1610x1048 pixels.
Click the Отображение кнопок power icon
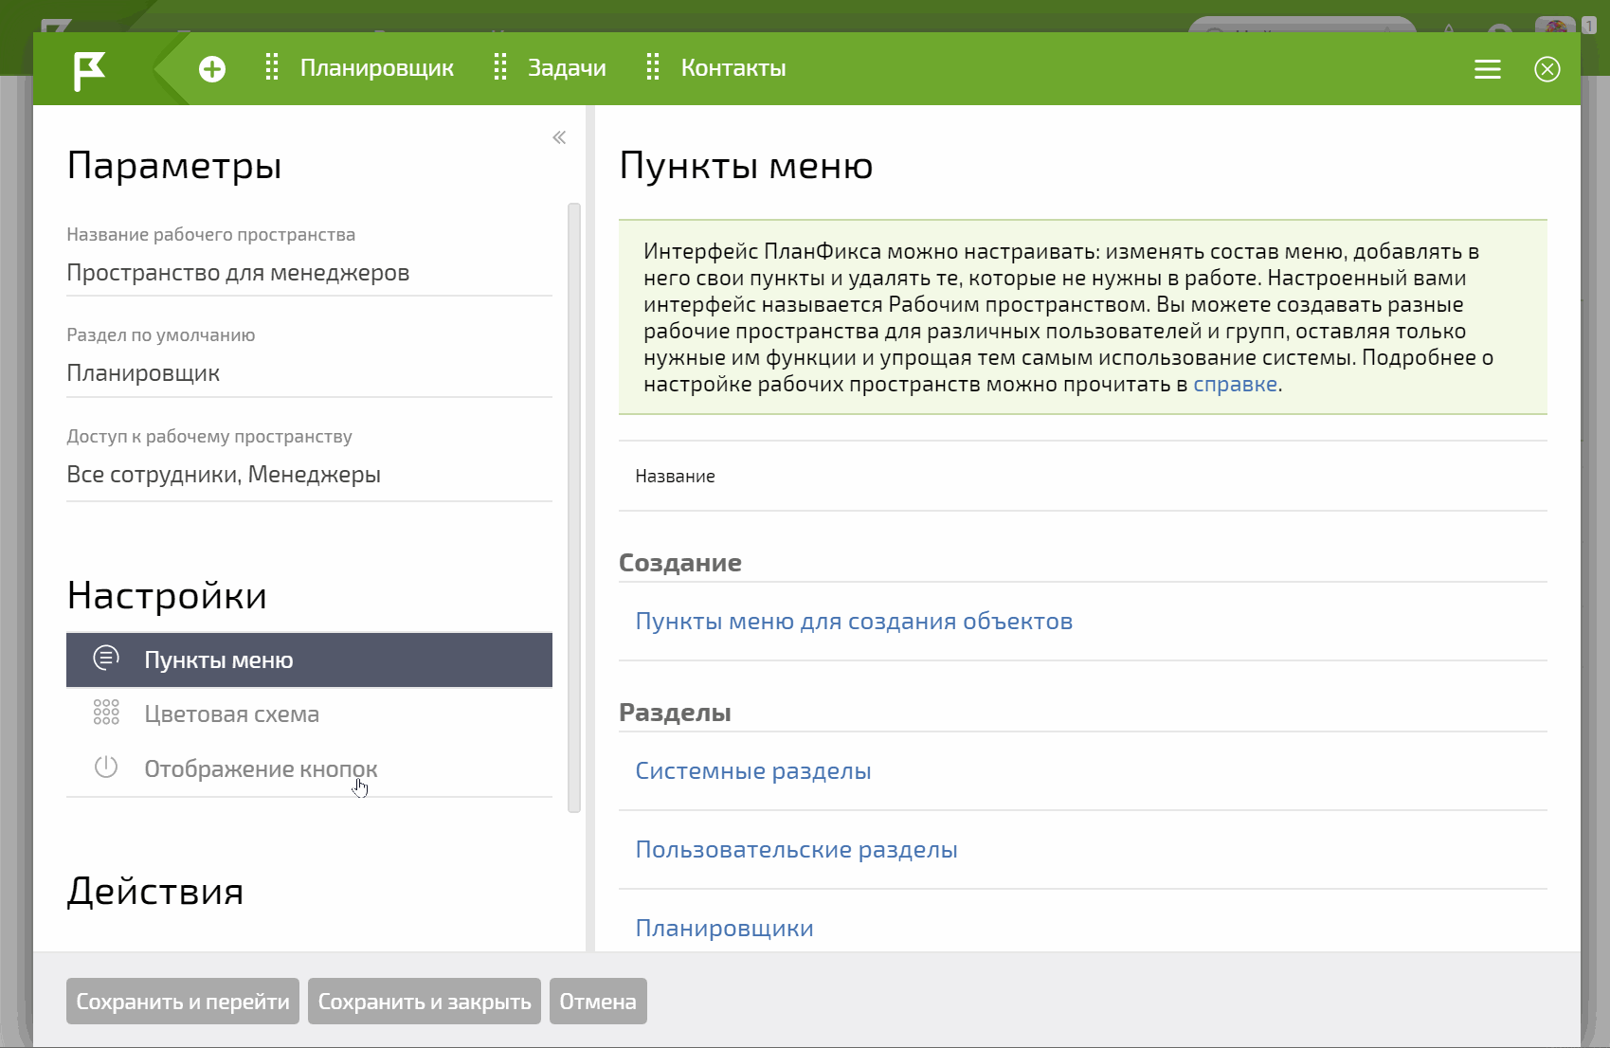pos(106,768)
